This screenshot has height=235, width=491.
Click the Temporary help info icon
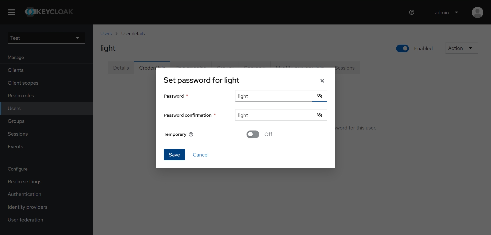pos(191,134)
